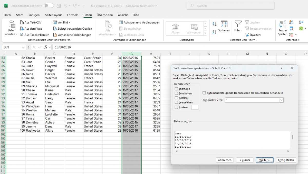Click the Daten abrufen database icon
The height and width of the screenshot is (174, 308).
click(12, 24)
